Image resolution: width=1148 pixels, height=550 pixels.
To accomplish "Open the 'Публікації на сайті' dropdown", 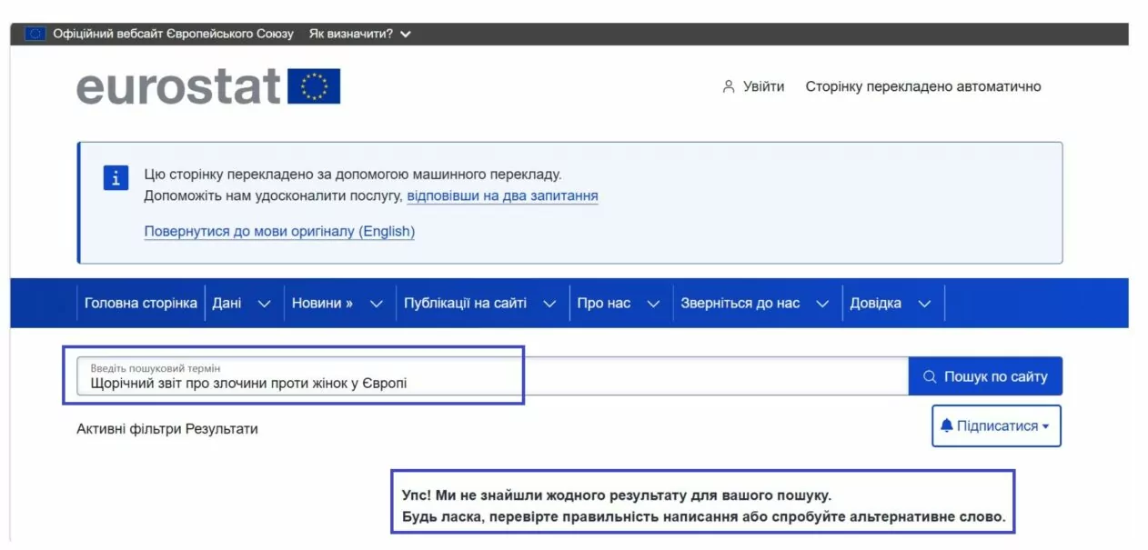I will [x=549, y=303].
